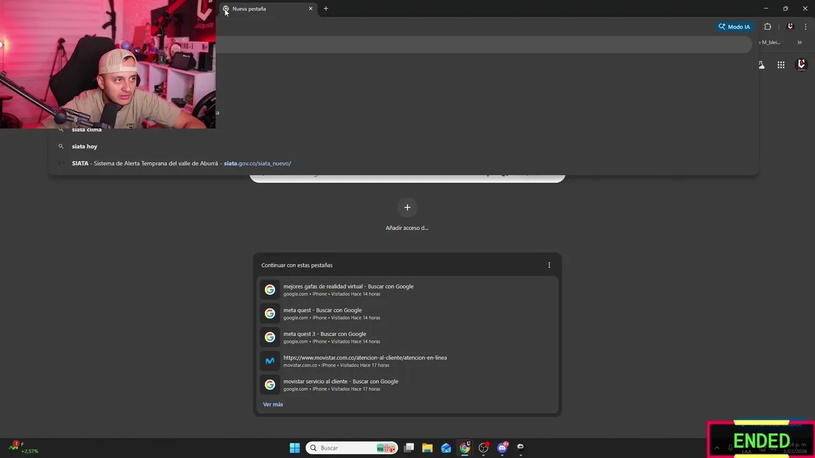Click the taskbar Buscar search box
This screenshot has width=815, height=458.
pyautogui.click(x=351, y=448)
